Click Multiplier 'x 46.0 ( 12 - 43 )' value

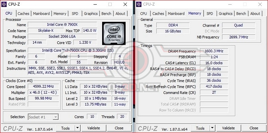(x=44, y=92)
